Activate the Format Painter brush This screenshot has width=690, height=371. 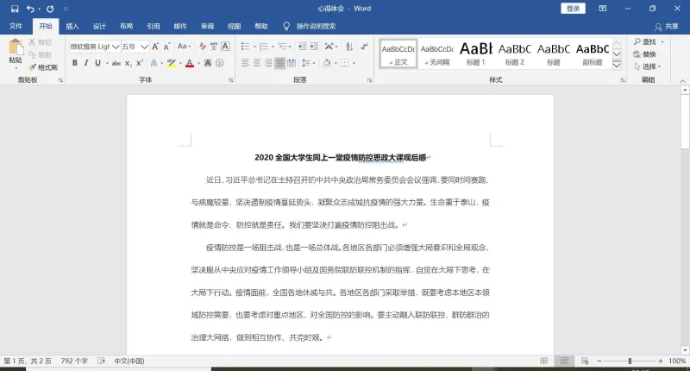(43, 67)
